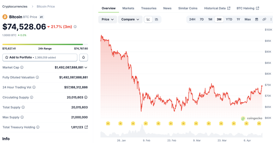Click the price alert bell icon
The height and width of the screenshot is (143, 273).
pyautogui.click(x=84, y=58)
